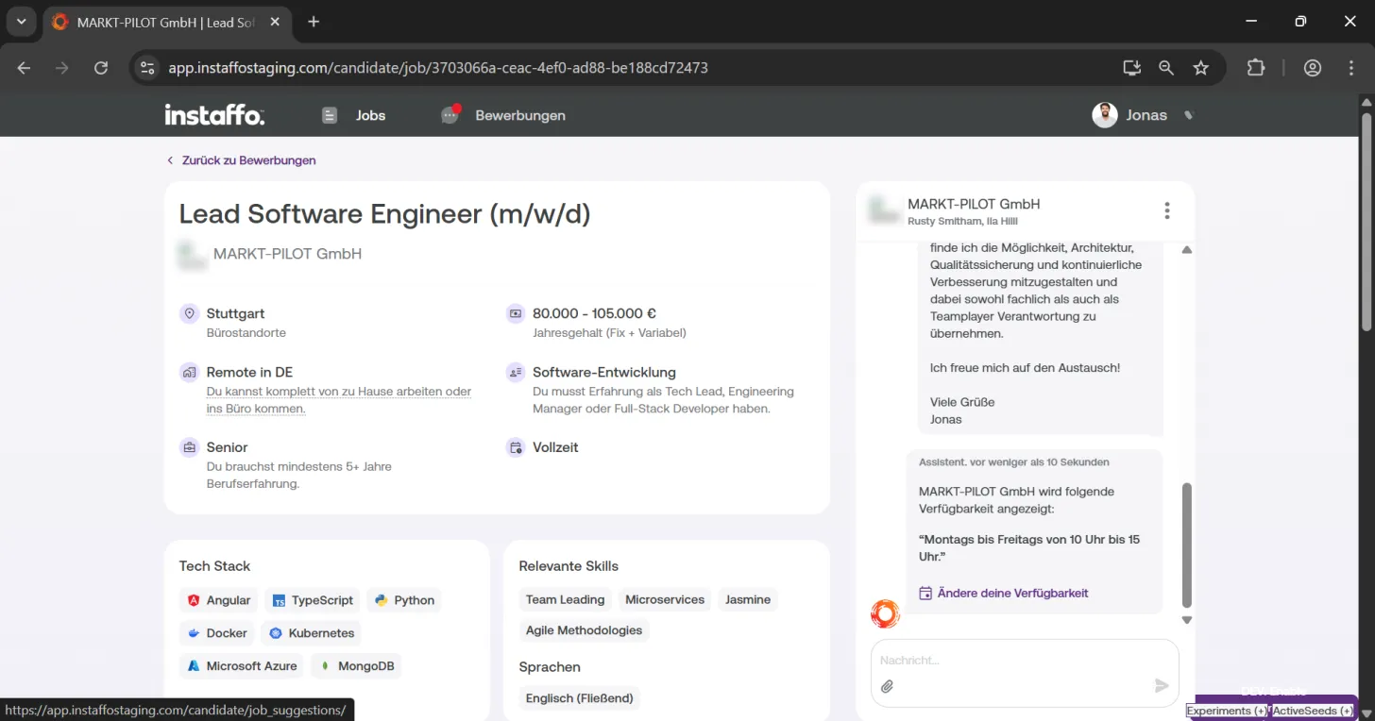
Task: Open the Bewerbungen menu item
Action: click(503, 115)
